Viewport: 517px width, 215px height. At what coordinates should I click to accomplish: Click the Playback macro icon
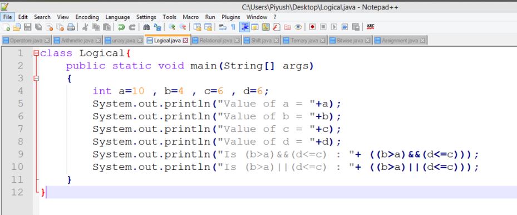(334, 27)
